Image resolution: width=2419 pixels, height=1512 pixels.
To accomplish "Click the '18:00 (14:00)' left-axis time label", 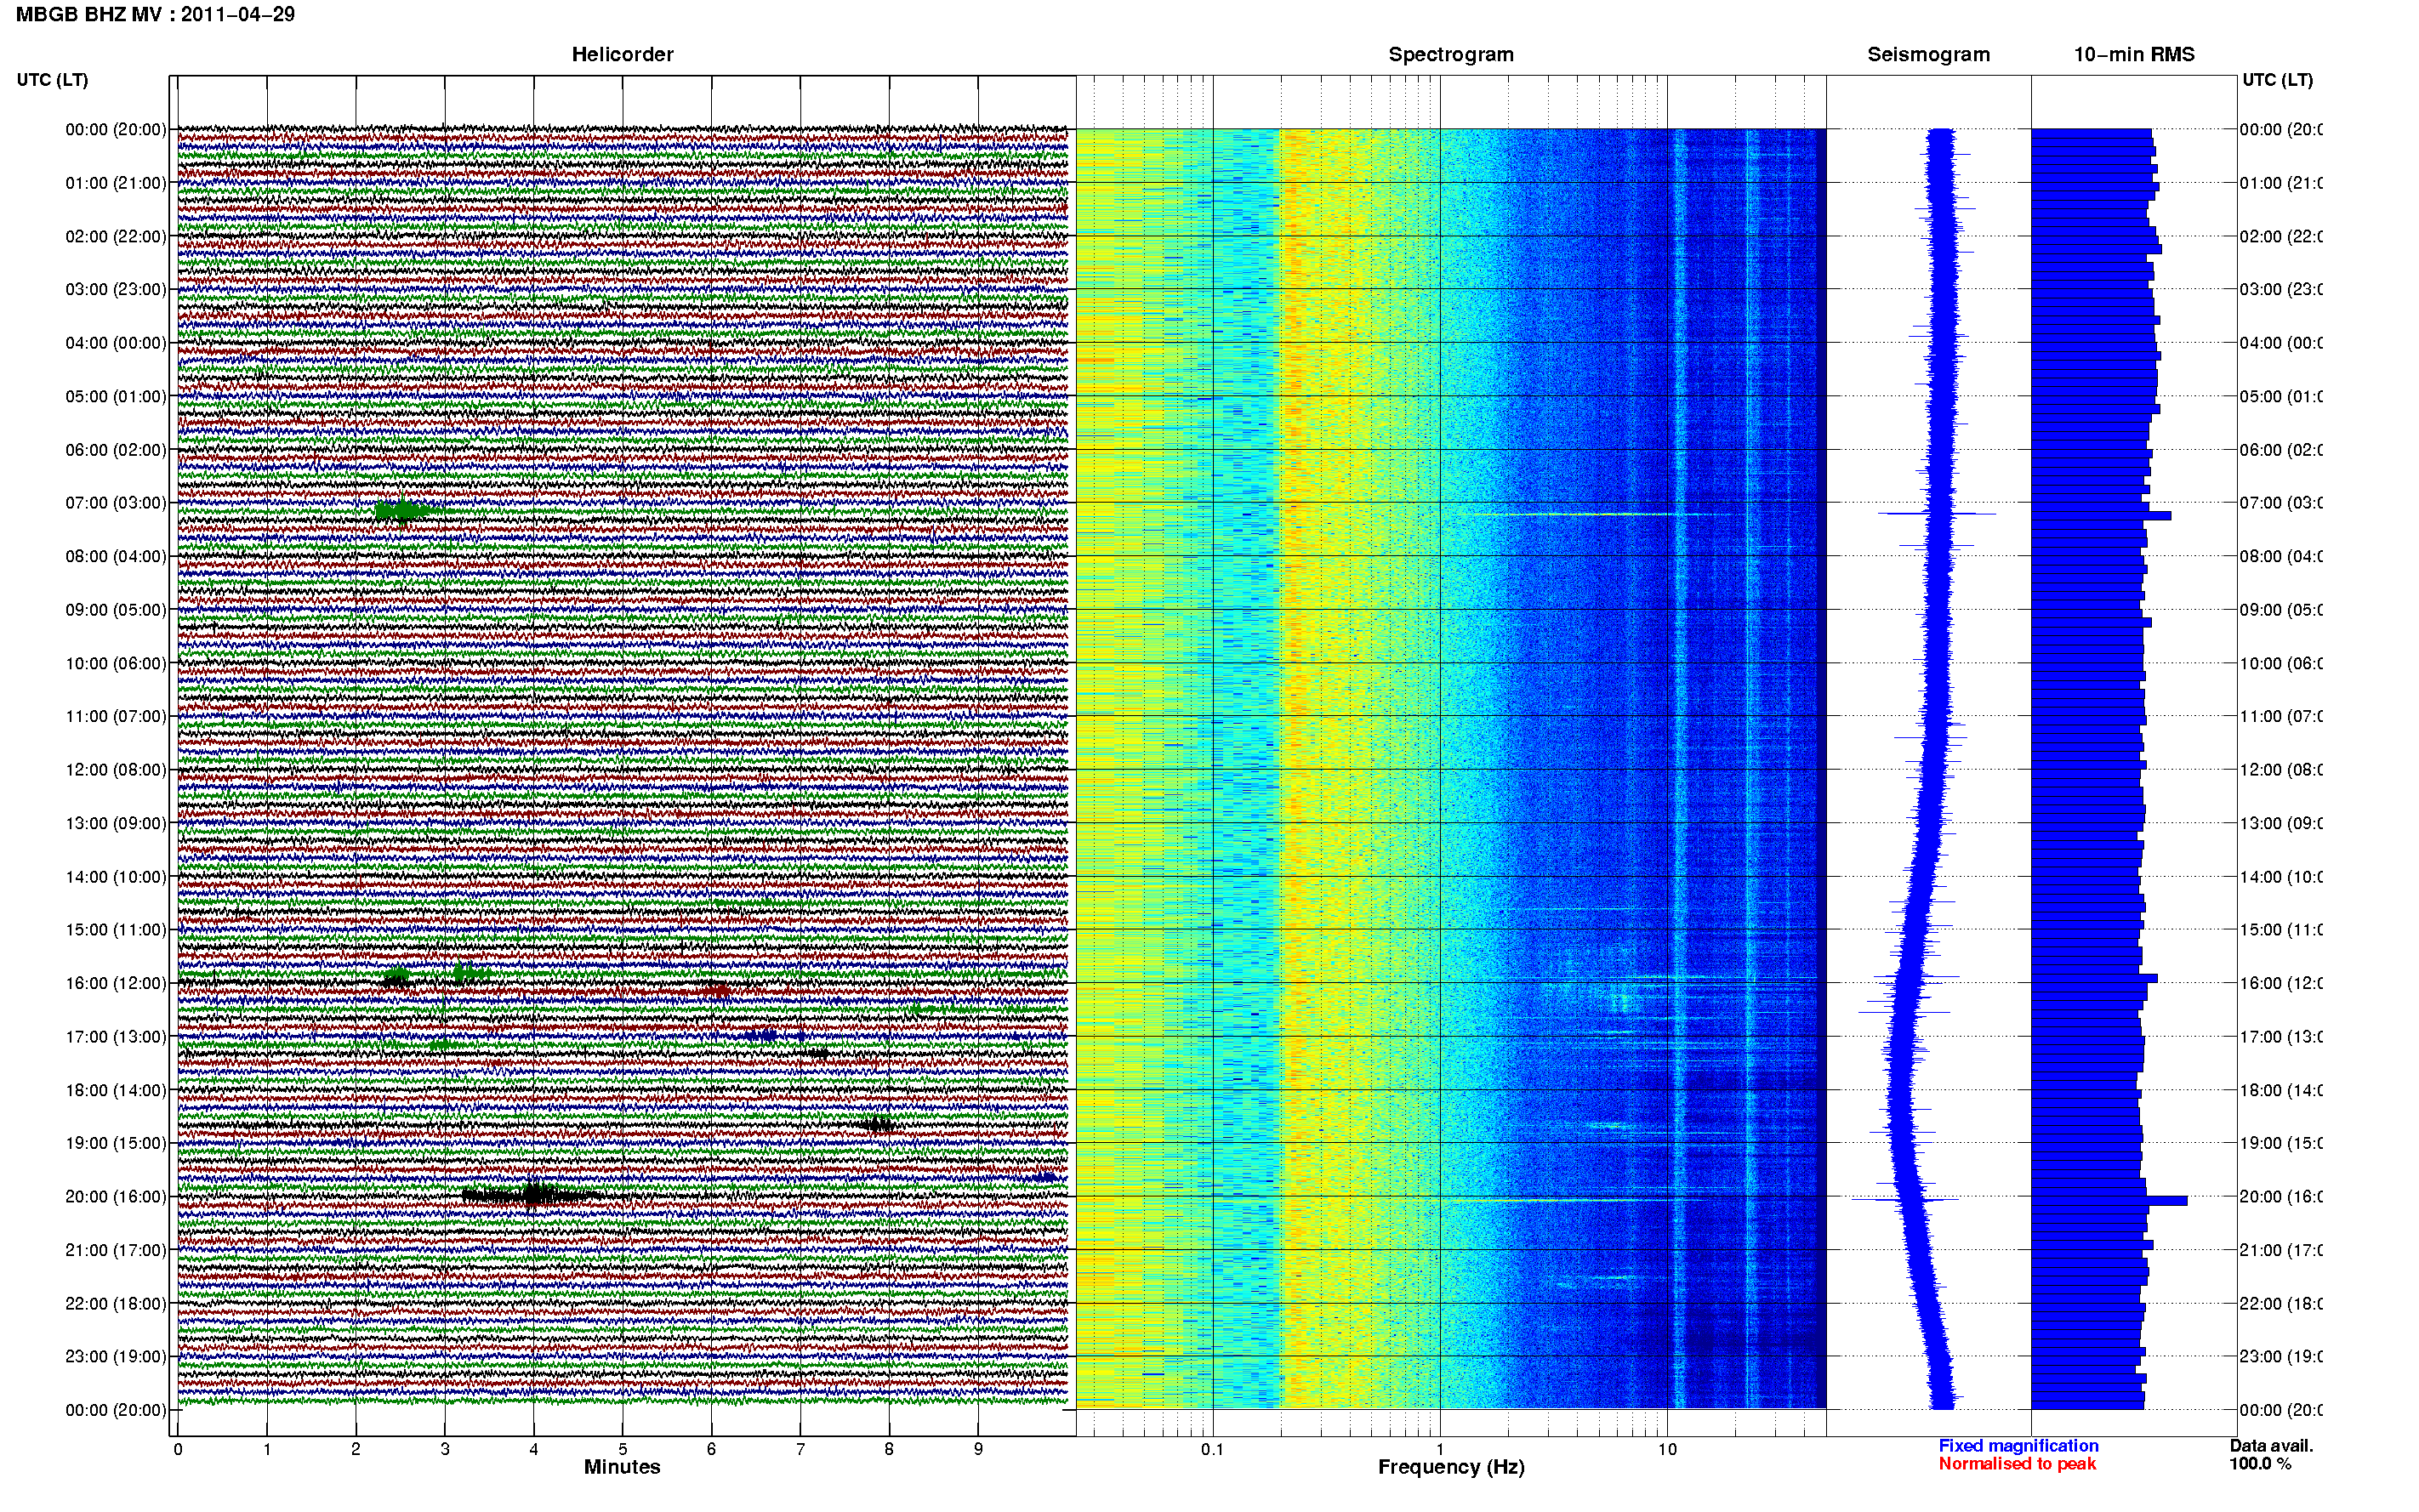I will pos(116,1090).
